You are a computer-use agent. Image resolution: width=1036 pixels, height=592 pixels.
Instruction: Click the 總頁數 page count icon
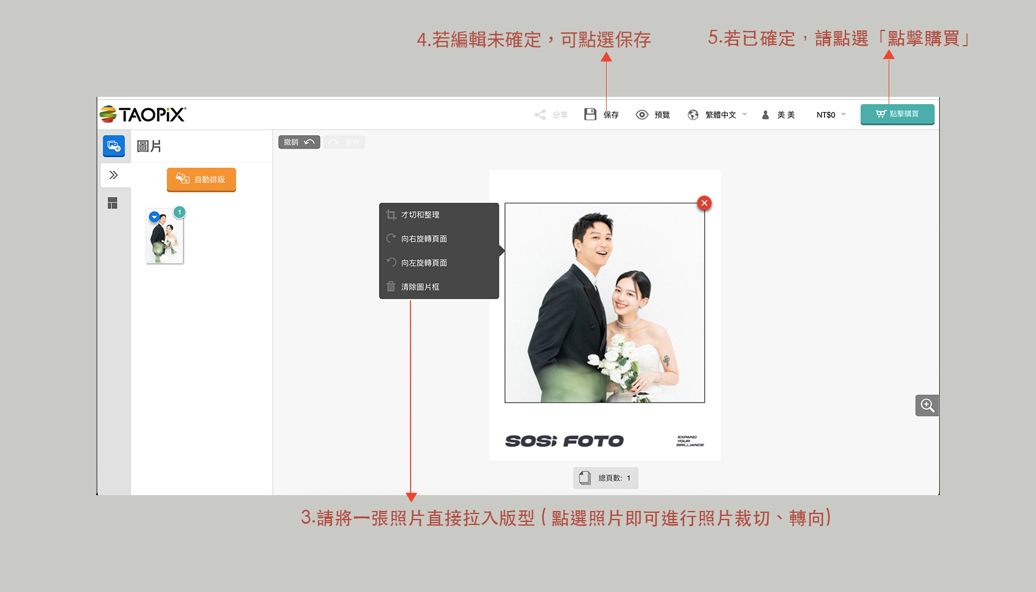(x=585, y=478)
